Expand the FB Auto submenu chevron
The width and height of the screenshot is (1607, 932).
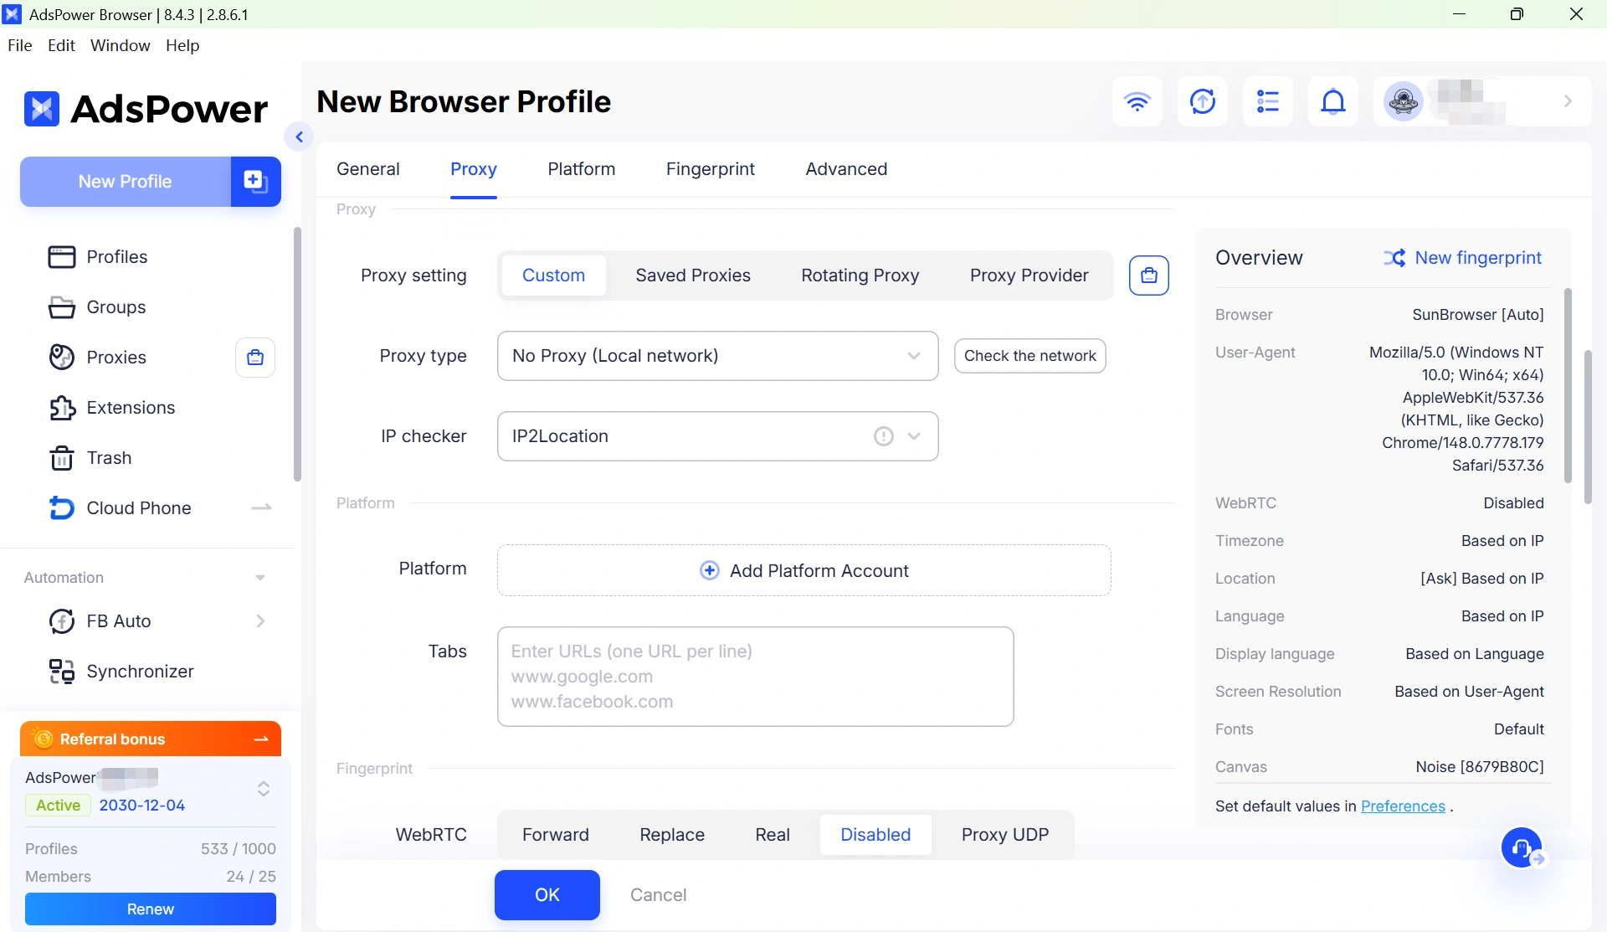260,621
